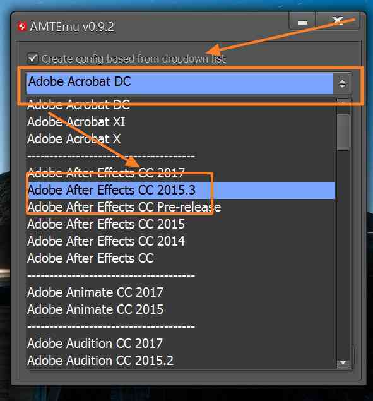The image size is (373, 401).
Task: Select Adobe Animate CC 2017
Action: point(181,292)
